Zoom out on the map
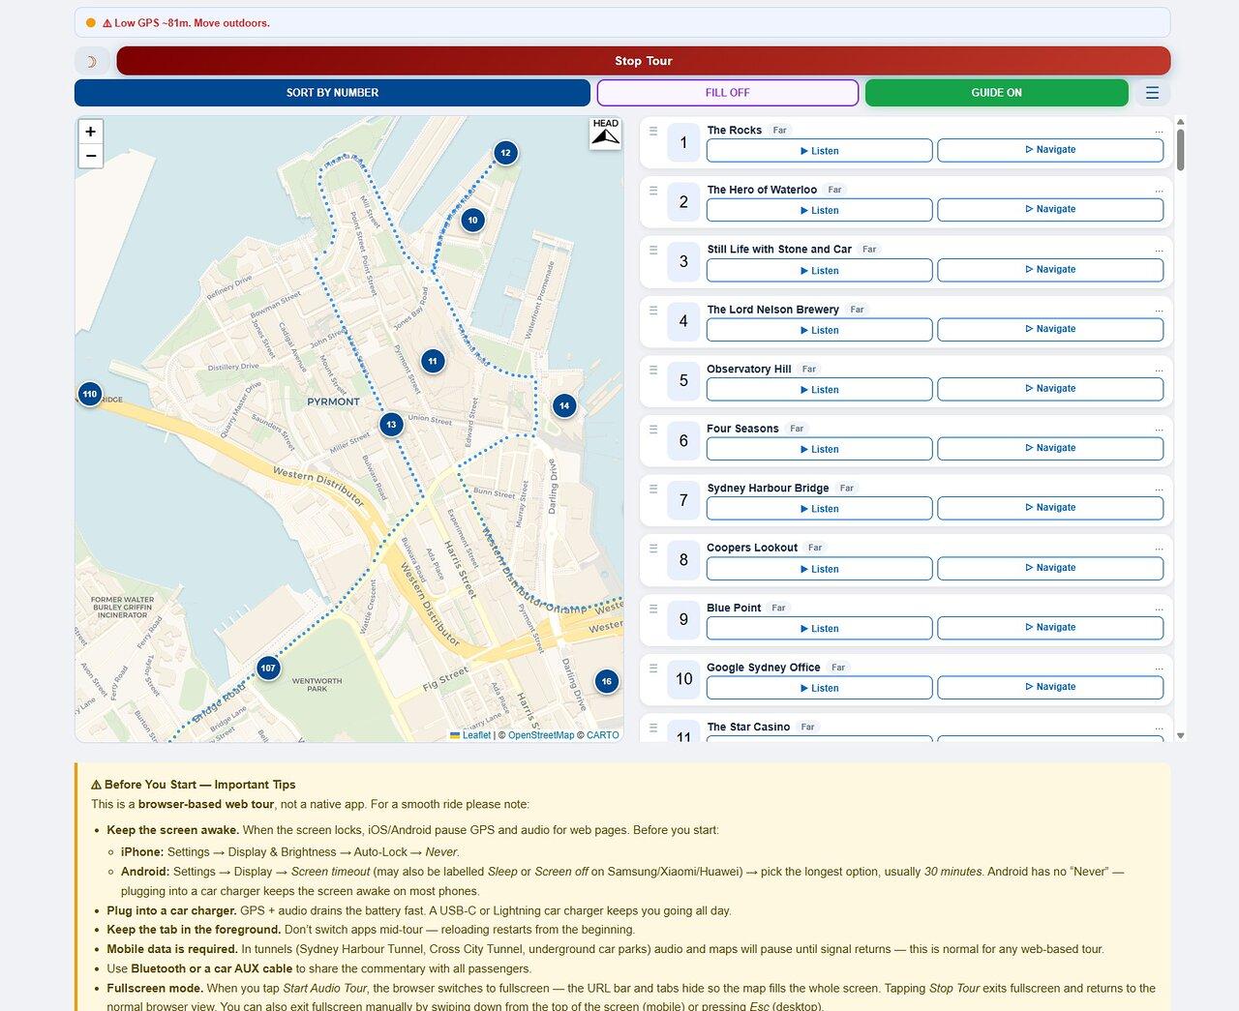Screen dimensions: 1239x1011 (x=91, y=156)
